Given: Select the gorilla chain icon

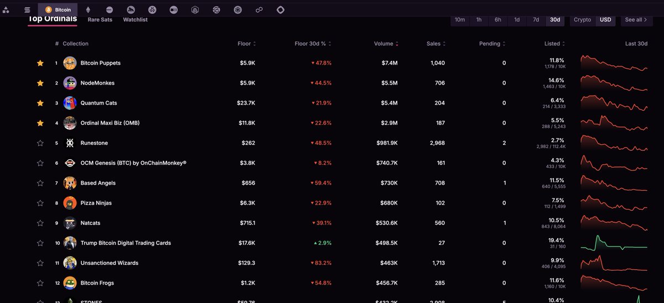Looking at the screenshot, I should pos(131,10).
